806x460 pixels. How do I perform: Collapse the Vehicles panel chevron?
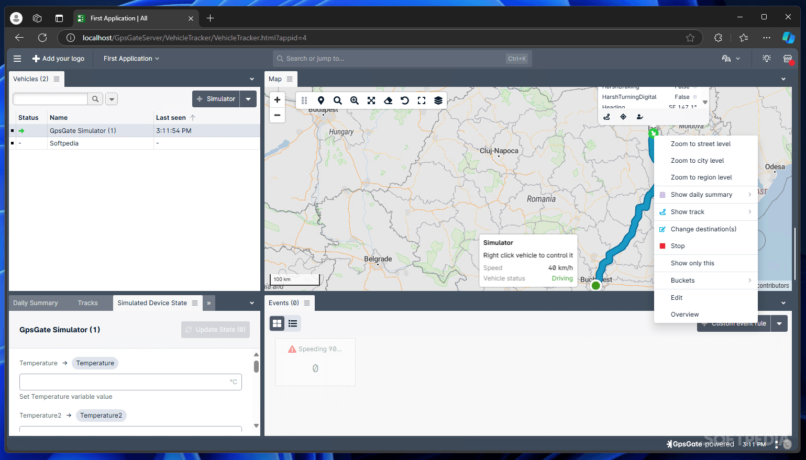pyautogui.click(x=252, y=79)
